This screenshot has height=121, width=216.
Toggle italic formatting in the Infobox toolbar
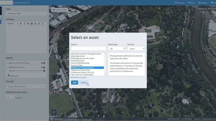[24, 24]
